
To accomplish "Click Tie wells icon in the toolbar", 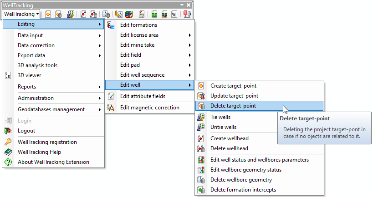I will click(71, 14).
